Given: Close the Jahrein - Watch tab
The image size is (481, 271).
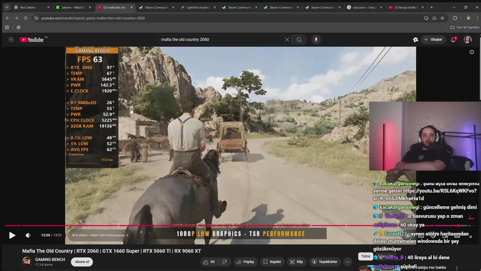Looking at the screenshot, I should [89, 7].
